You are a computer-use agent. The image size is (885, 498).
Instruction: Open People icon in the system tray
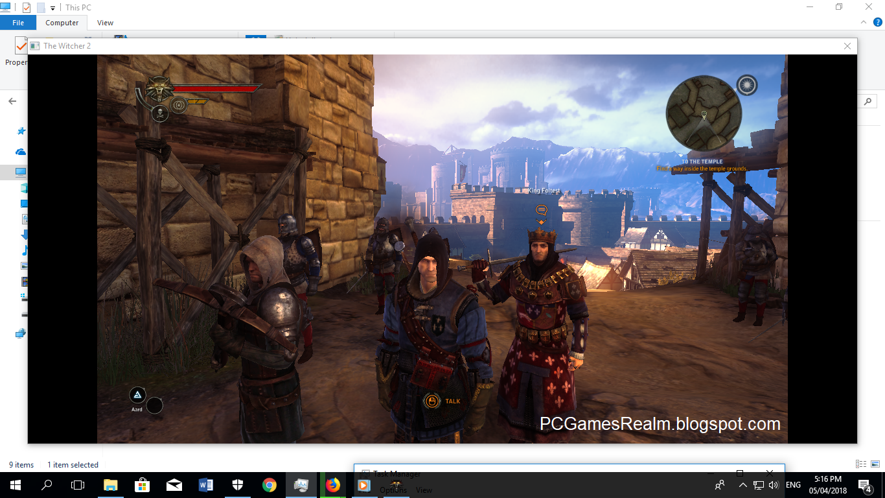[720, 485]
